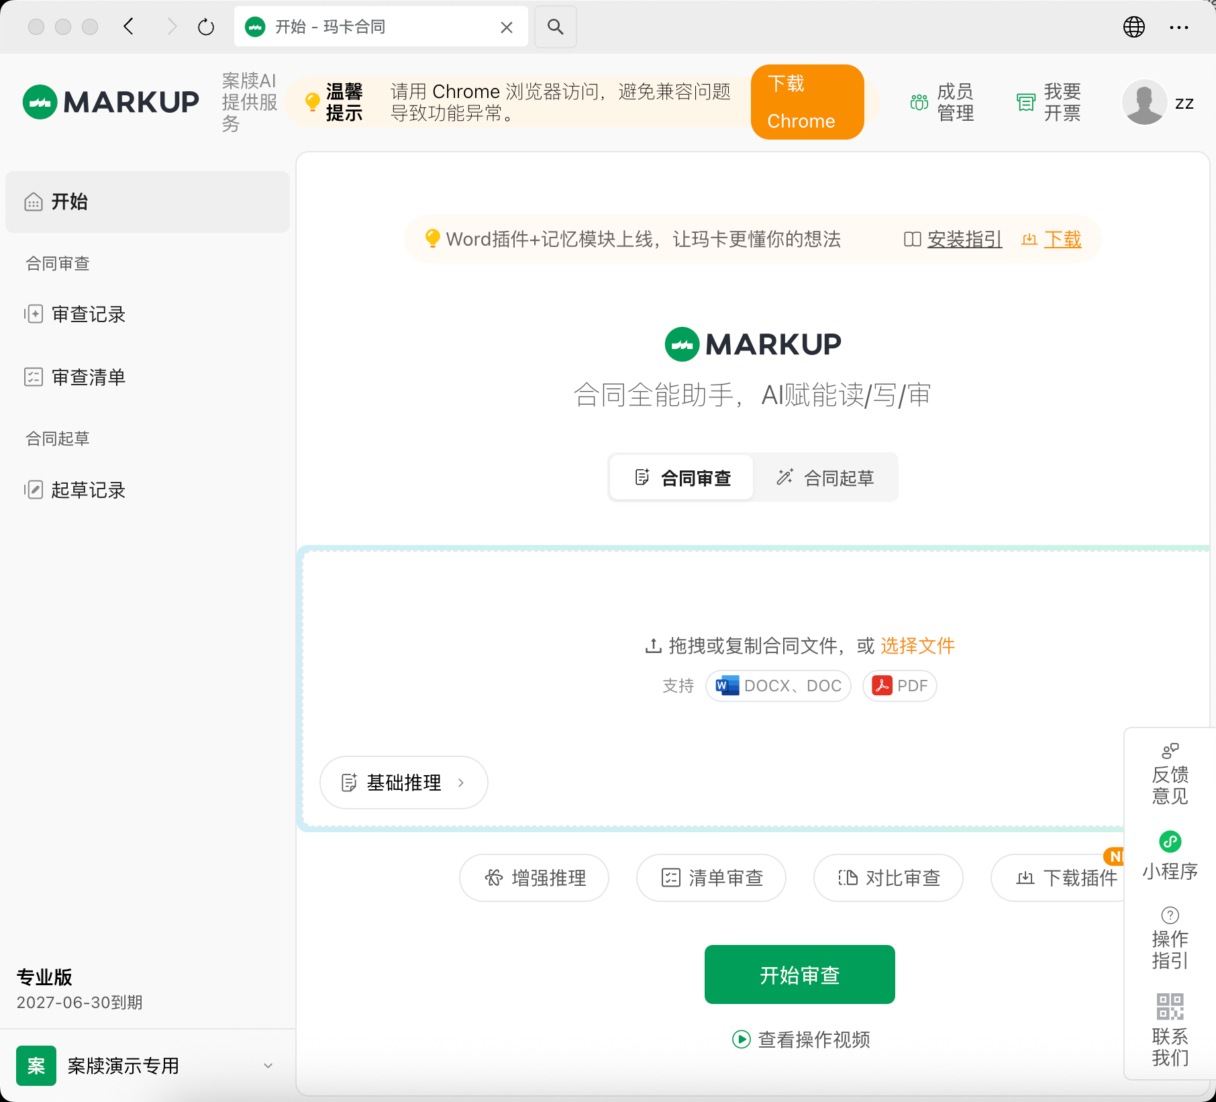
Task: Open the 安装指引 link
Action: 964,239
